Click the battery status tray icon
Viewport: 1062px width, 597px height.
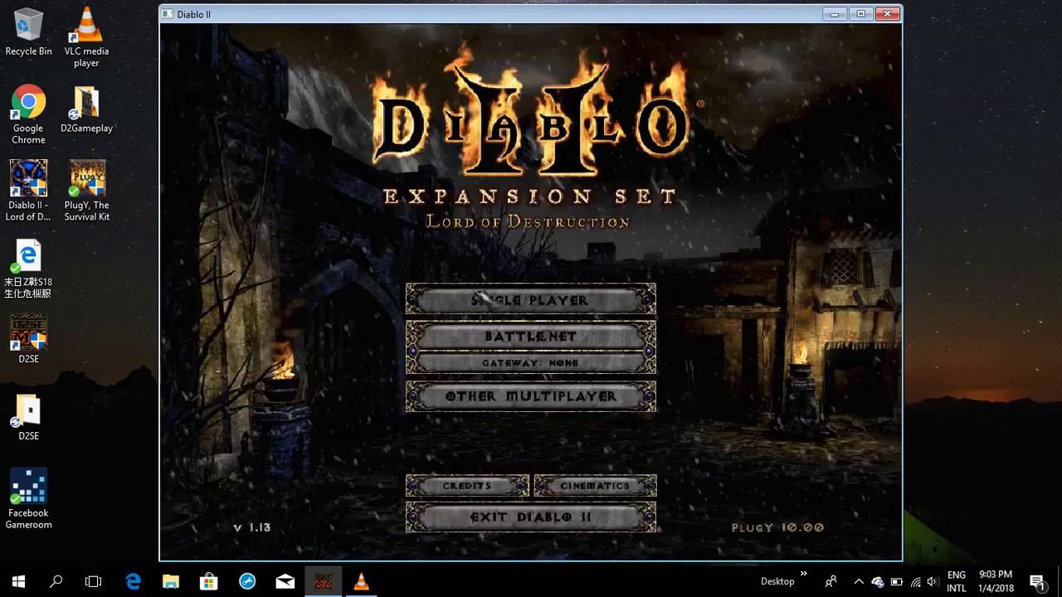tap(896, 581)
